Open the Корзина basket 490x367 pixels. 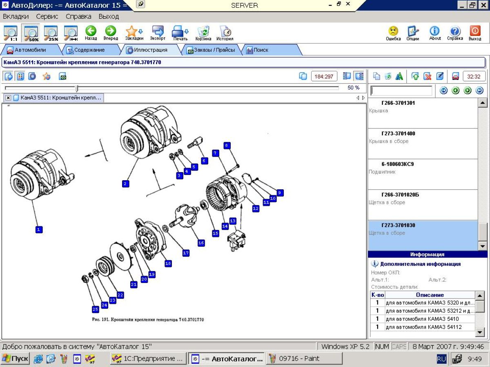[x=203, y=33]
